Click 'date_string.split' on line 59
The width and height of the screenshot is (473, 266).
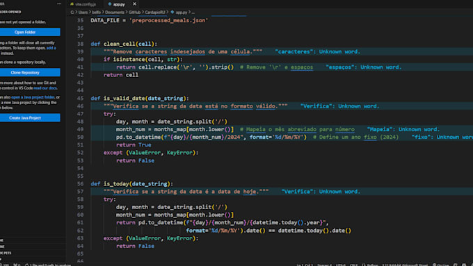[x=184, y=207]
